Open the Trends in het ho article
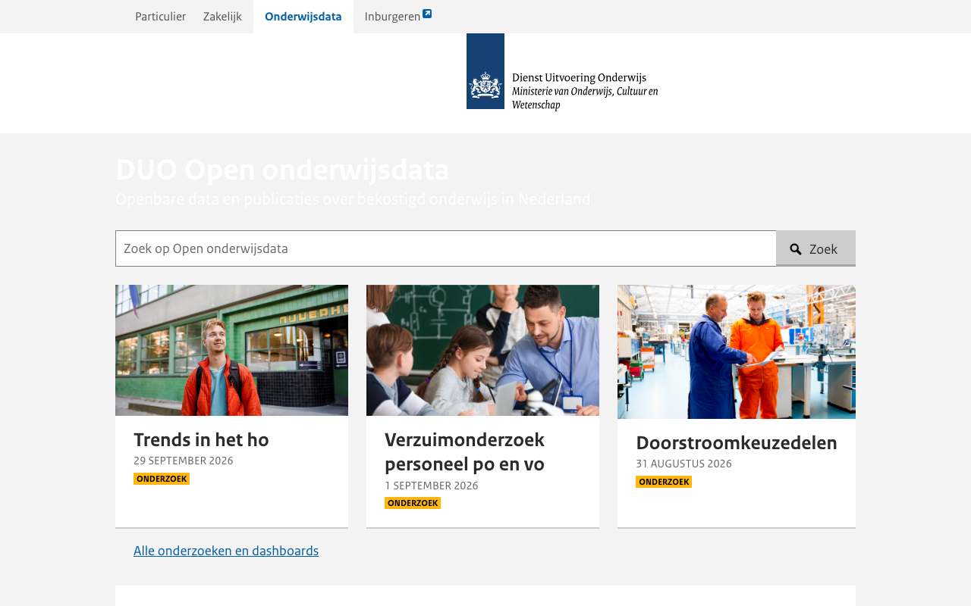The image size is (971, 606). pos(201,440)
